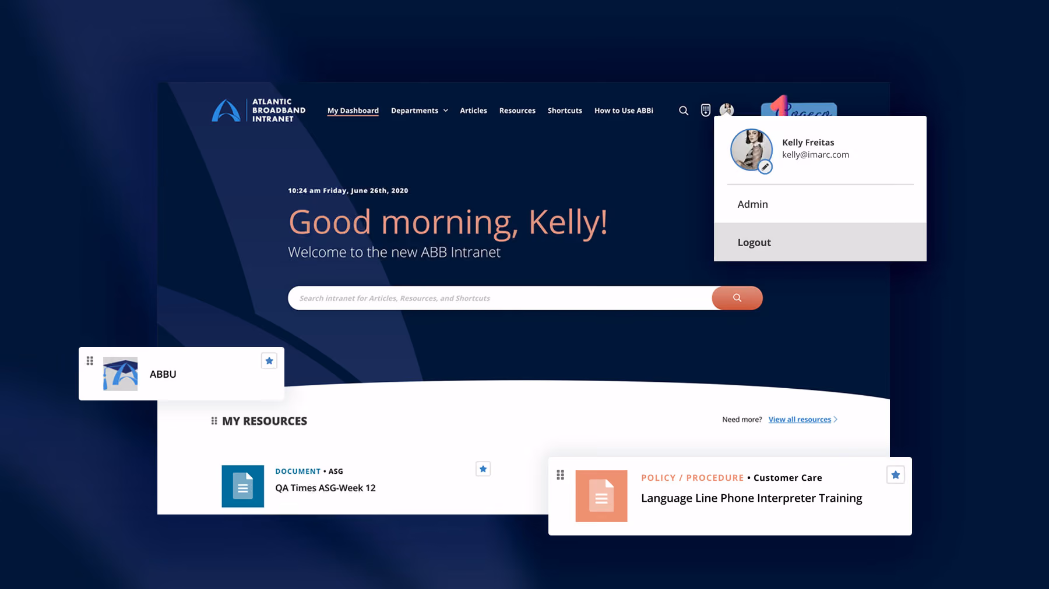Click the My Resources drag handle icon
This screenshot has height=589, width=1049.
tap(214, 421)
